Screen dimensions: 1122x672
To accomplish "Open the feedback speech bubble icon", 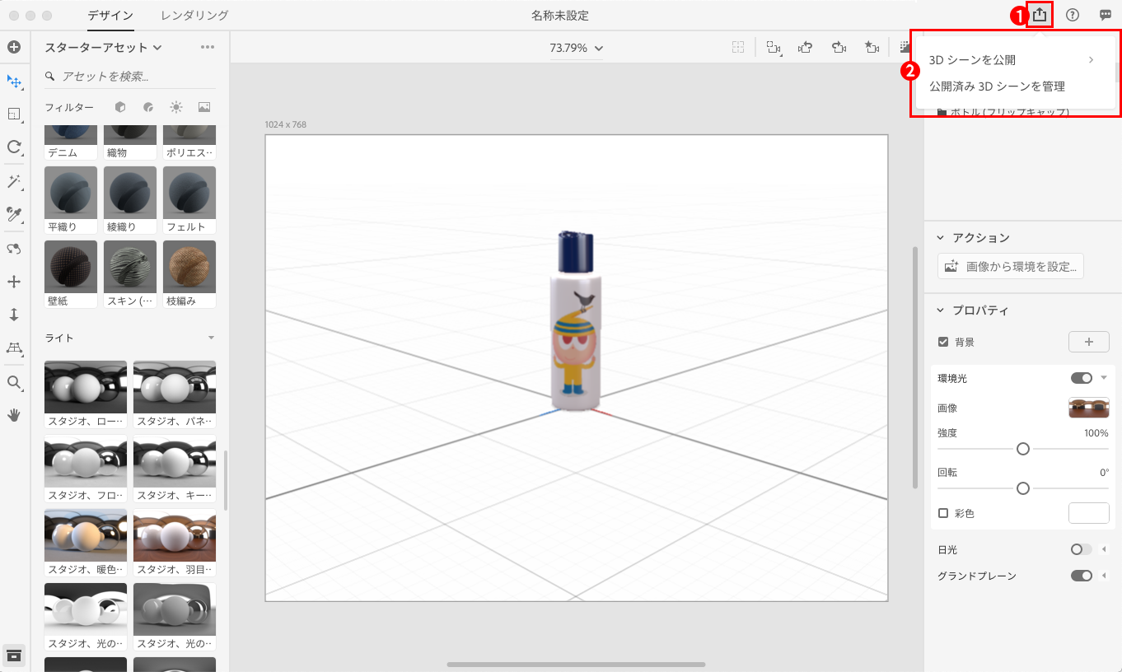I will point(1106,15).
